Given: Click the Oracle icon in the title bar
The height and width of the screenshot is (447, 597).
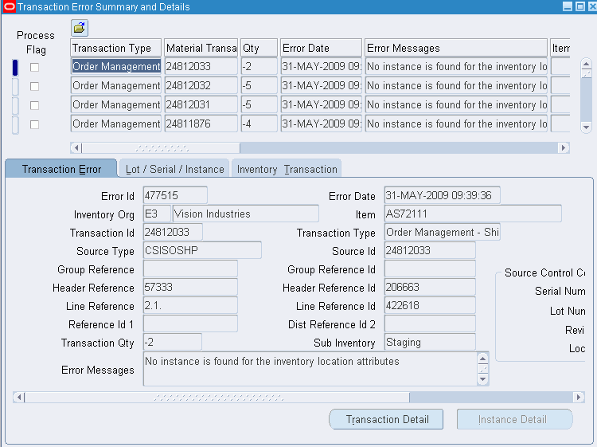Looking at the screenshot, I should click(x=9, y=7).
